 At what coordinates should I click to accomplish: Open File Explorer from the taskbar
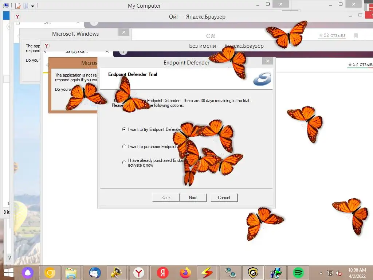71,273
